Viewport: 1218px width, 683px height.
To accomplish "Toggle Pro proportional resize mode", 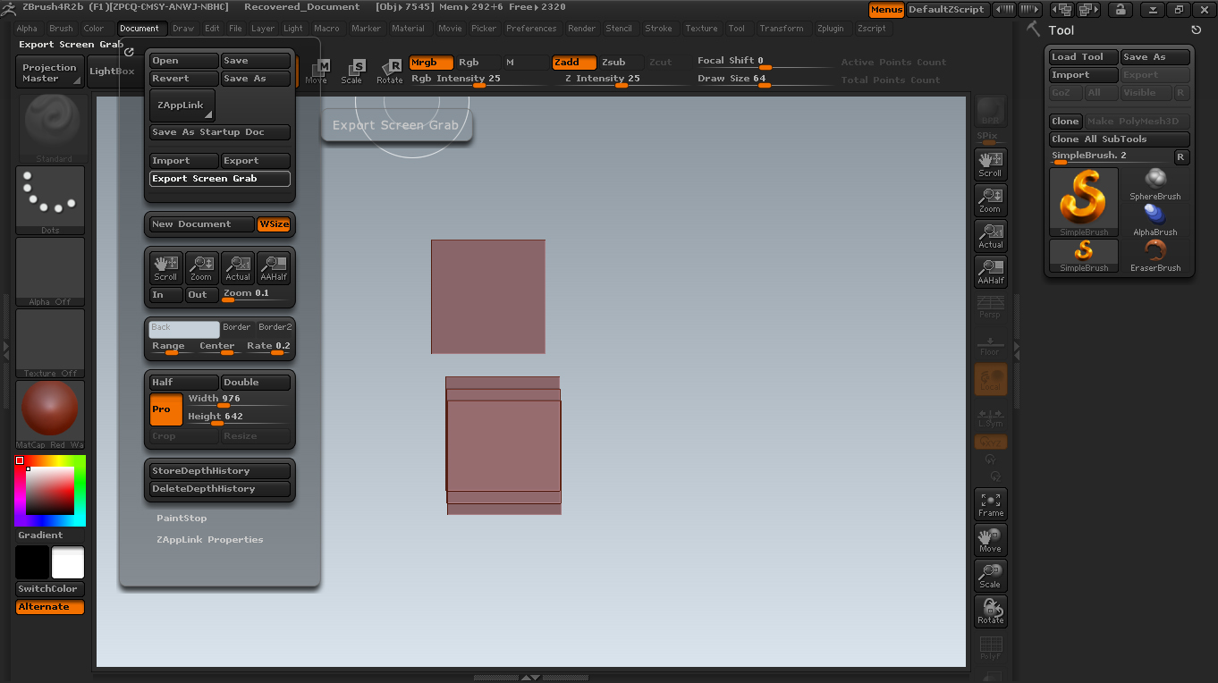I will coord(165,409).
